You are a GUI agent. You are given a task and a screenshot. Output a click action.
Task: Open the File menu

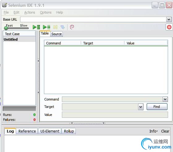pyautogui.click(x=6, y=12)
